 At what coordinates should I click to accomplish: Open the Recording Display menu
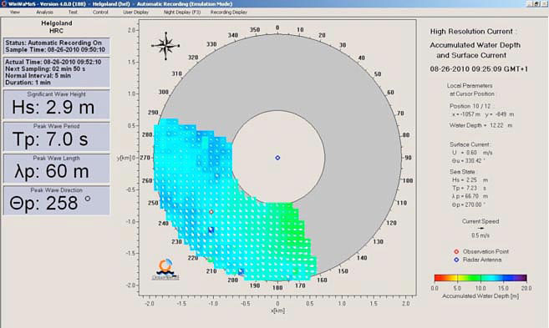[229, 12]
